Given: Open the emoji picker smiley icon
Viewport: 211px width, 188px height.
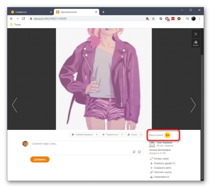Looking at the screenshot, I should tap(140, 152).
